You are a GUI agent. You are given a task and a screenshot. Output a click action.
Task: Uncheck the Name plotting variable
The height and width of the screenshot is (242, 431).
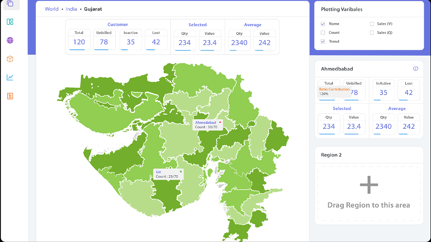(323, 24)
